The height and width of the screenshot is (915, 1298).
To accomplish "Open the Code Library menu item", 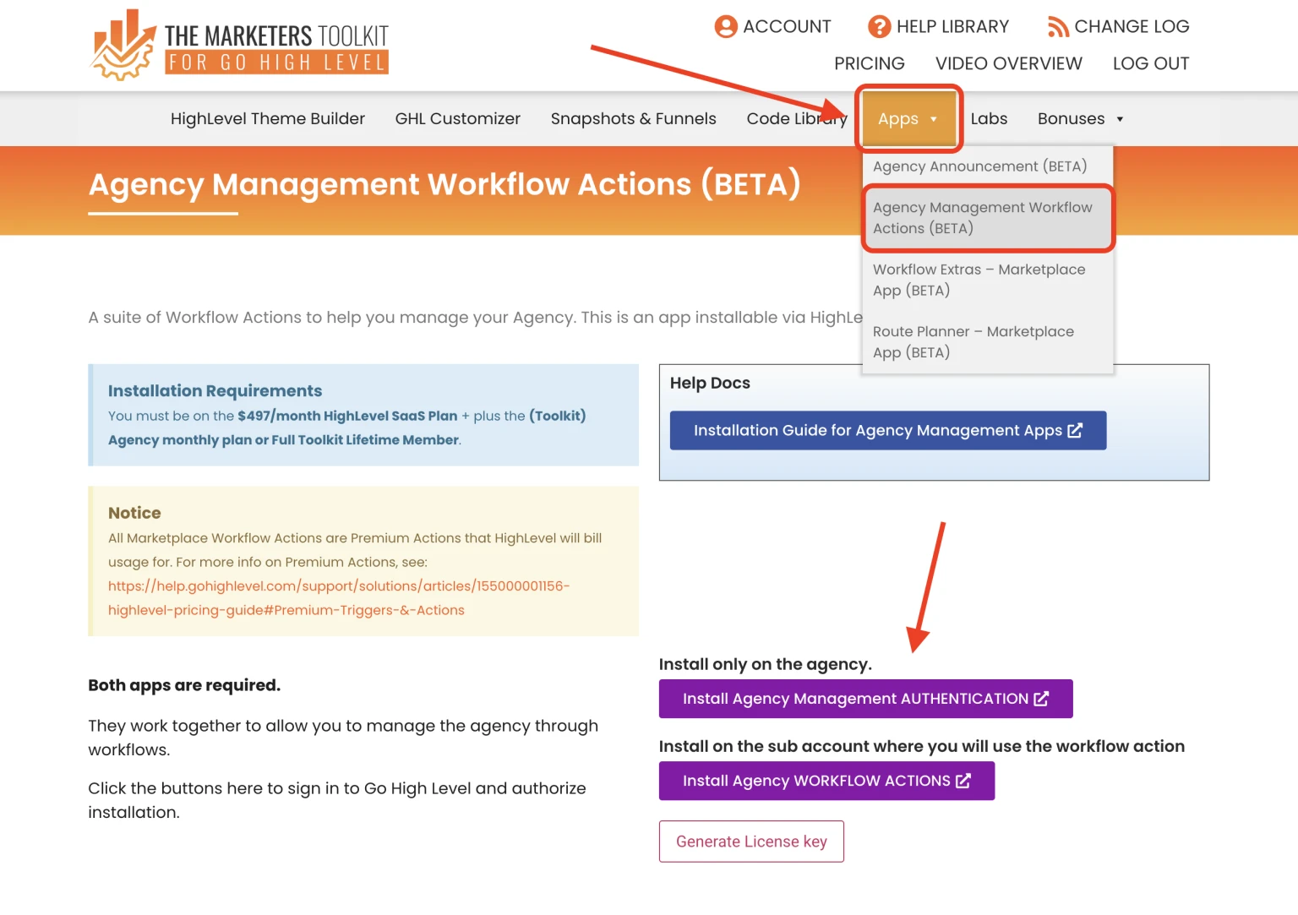I will pos(797,119).
